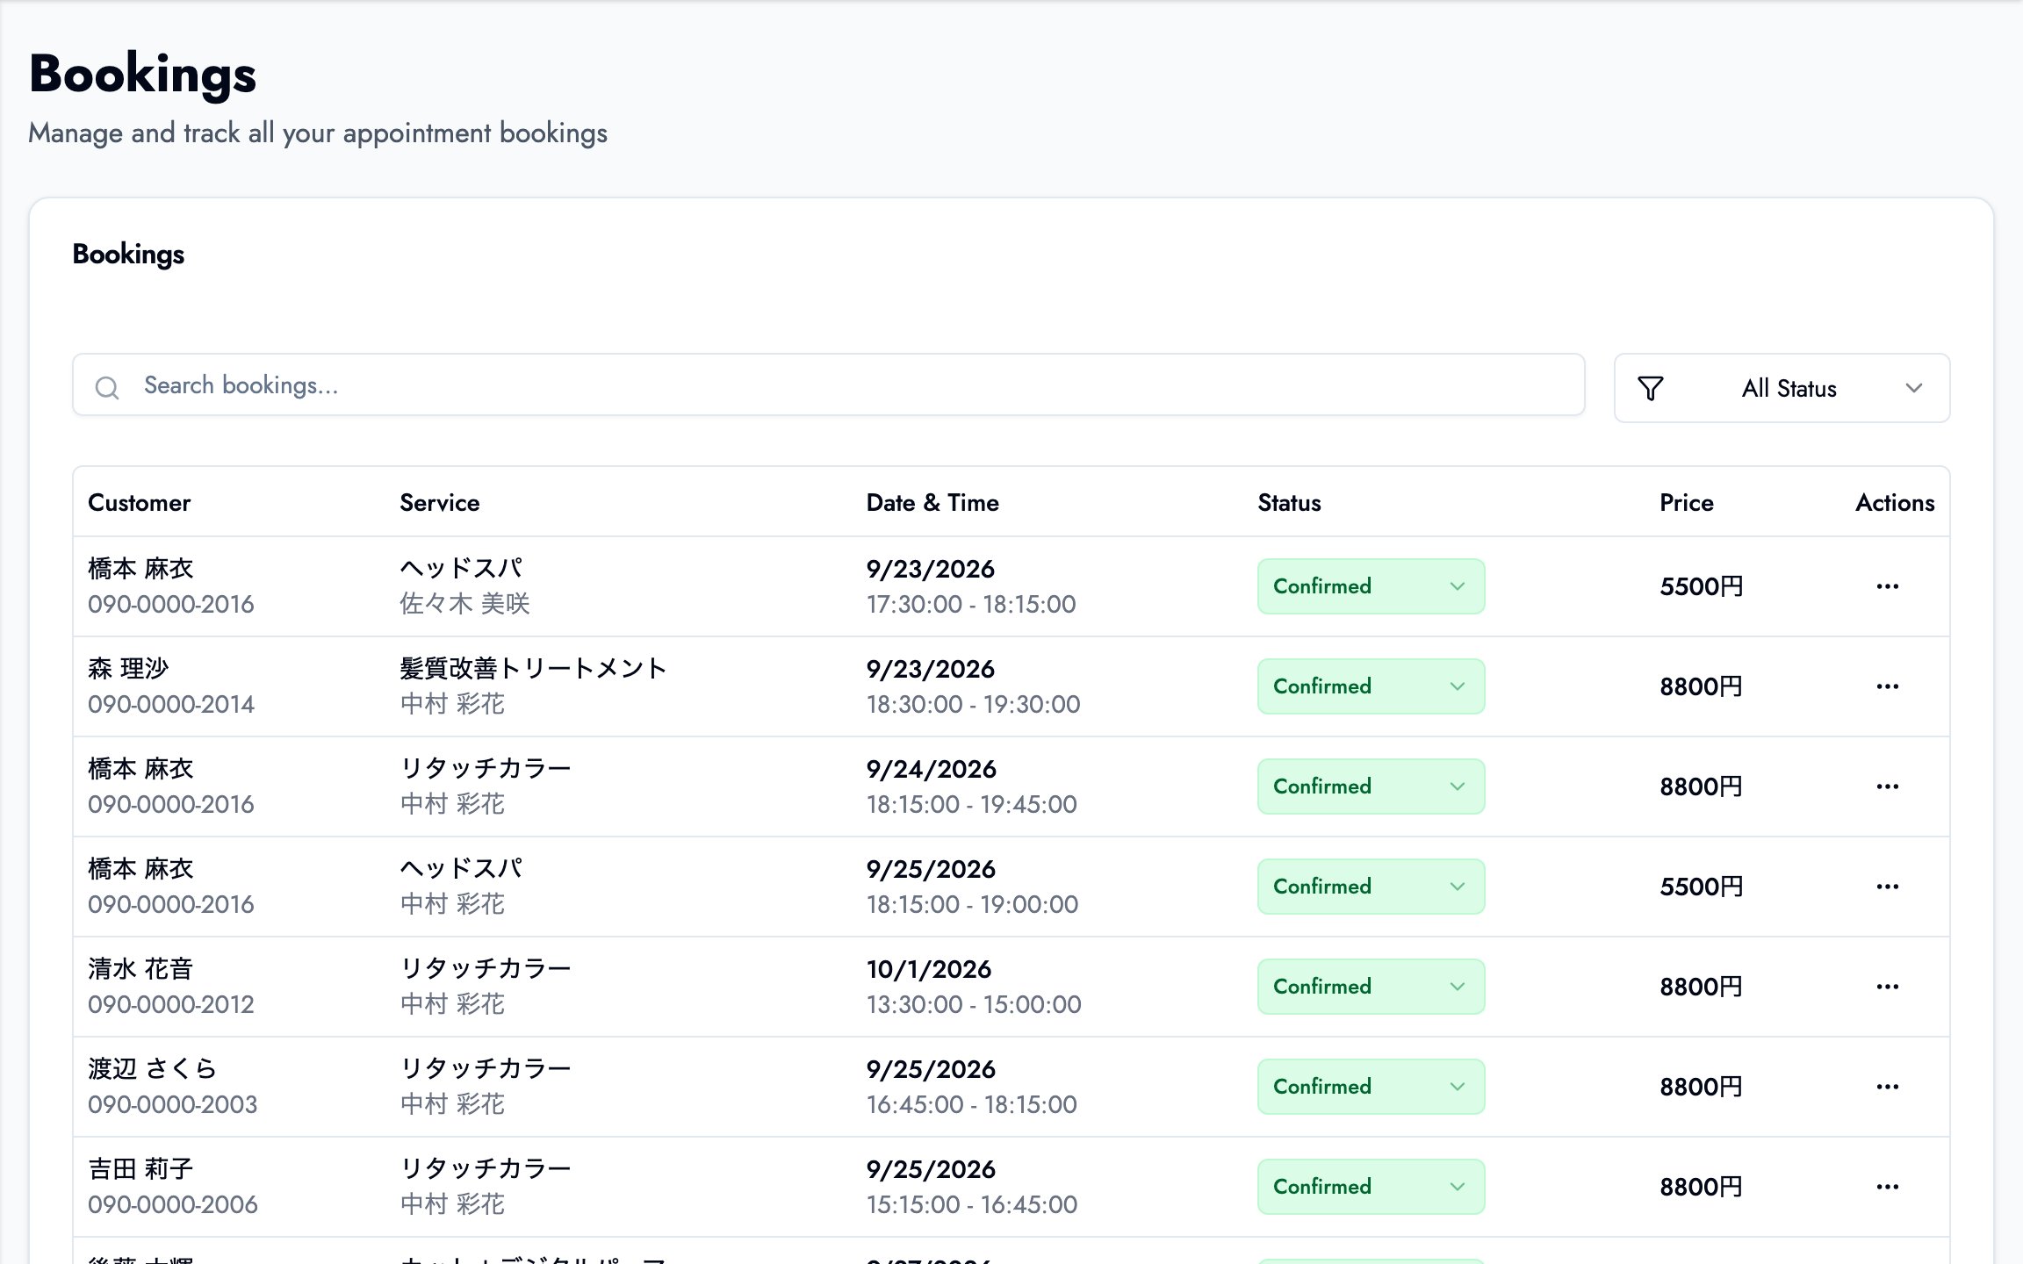The height and width of the screenshot is (1264, 2023).
Task: Focus the Search bookings input field
Action: 828,385
